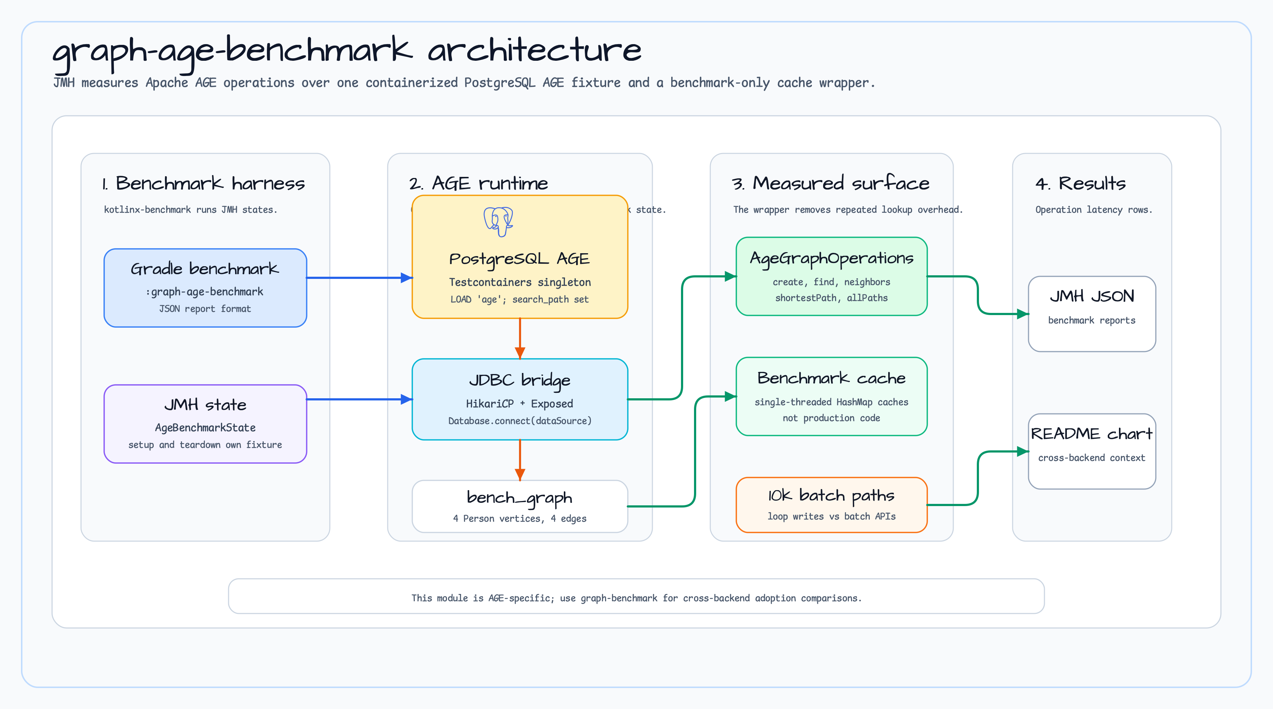Click the JDBC bridge node
This screenshot has height=709, width=1273.
coord(519,399)
